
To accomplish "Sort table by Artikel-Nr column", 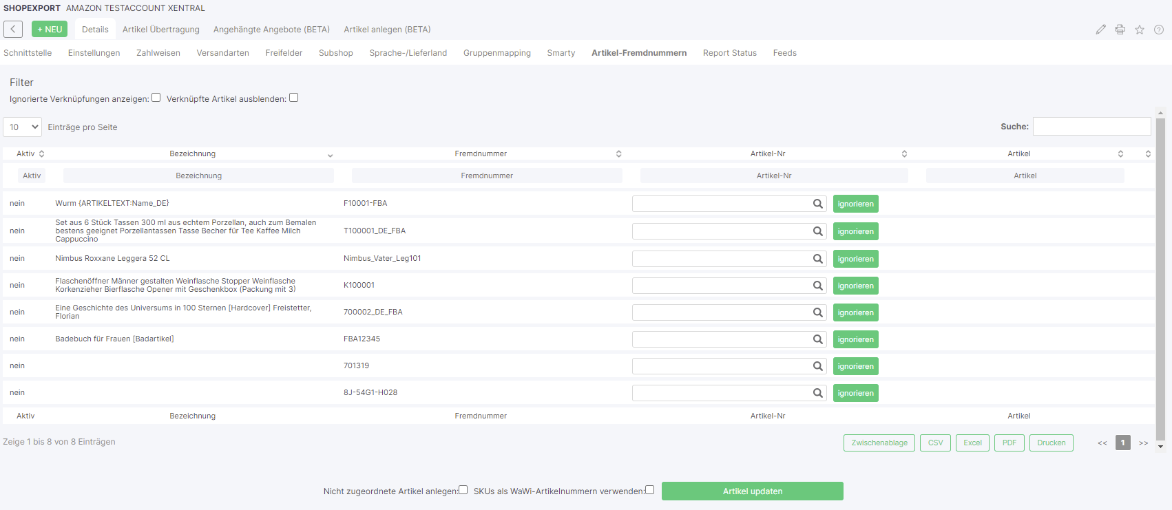I will pyautogui.click(x=767, y=153).
